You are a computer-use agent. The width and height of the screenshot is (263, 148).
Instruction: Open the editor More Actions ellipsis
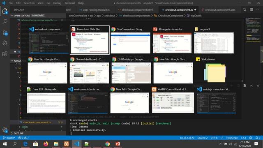coord(258,10)
